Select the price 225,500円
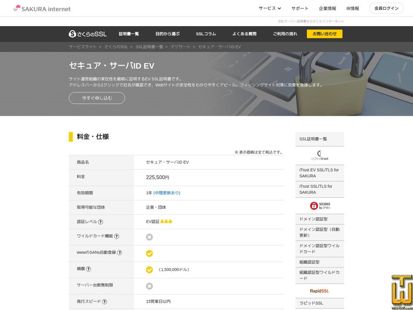413x310 pixels. [x=158, y=177]
